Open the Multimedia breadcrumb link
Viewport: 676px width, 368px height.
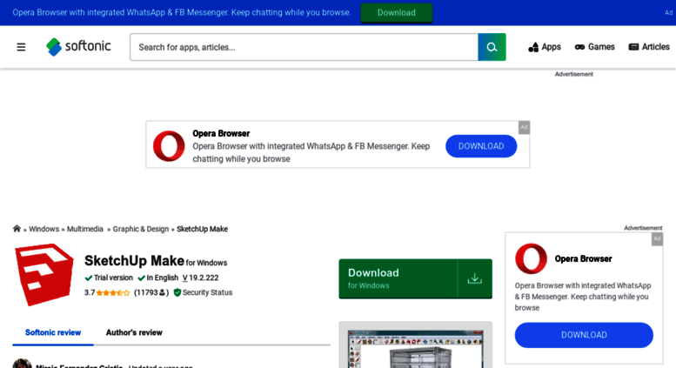point(85,229)
